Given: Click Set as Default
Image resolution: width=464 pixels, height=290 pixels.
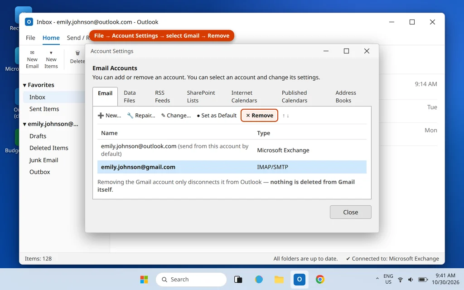Looking at the screenshot, I should pos(217,116).
